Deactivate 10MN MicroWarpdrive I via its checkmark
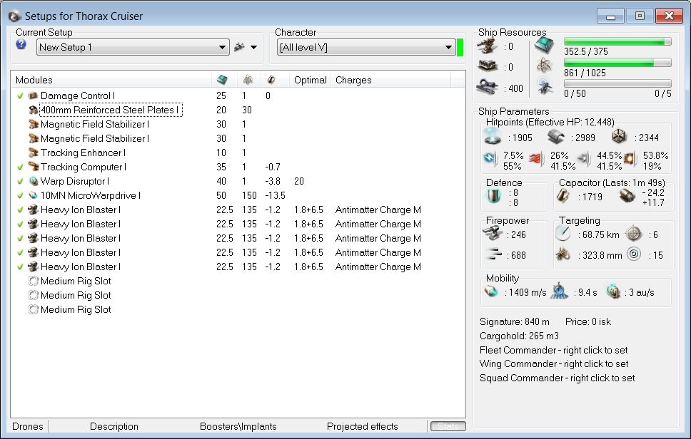The height and width of the screenshot is (439, 691). click(21, 195)
